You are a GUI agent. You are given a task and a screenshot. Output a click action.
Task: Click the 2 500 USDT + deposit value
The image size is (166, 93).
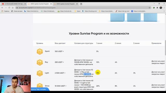pos(60,73)
